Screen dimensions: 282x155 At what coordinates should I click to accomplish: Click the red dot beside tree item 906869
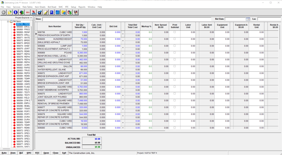[15, 32]
